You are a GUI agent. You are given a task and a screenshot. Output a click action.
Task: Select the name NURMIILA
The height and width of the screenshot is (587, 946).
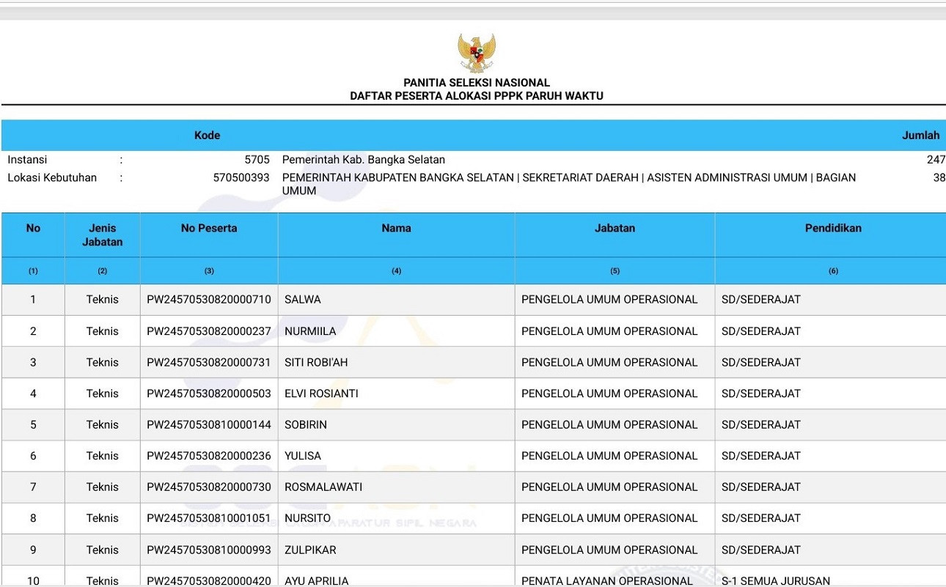(x=310, y=331)
